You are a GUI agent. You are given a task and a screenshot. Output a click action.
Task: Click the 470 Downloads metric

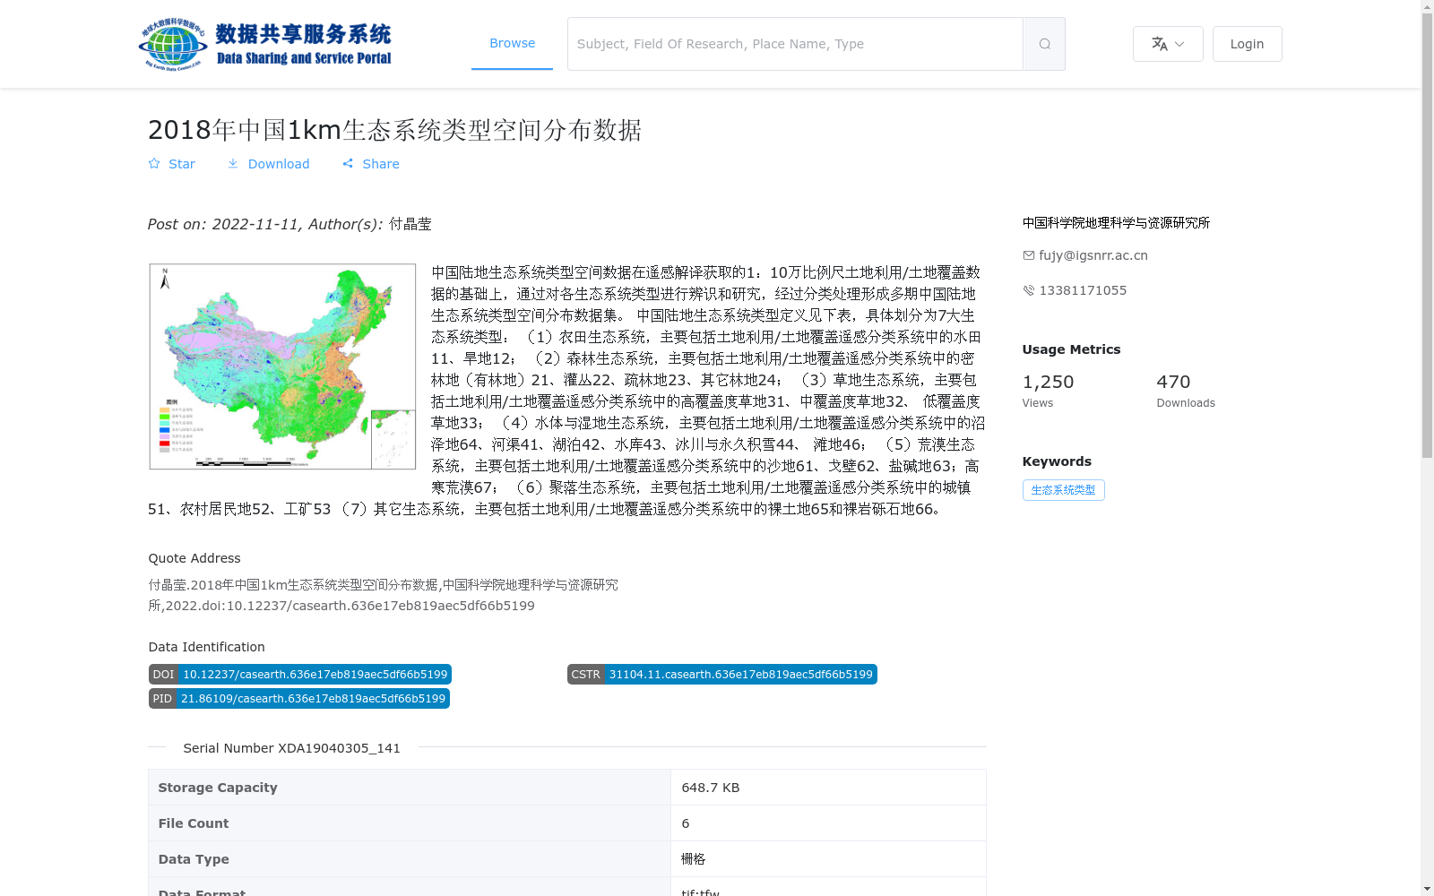(1186, 391)
